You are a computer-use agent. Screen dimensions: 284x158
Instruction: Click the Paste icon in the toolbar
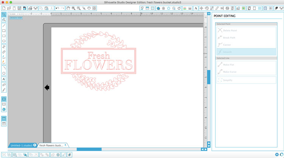click(47, 8)
